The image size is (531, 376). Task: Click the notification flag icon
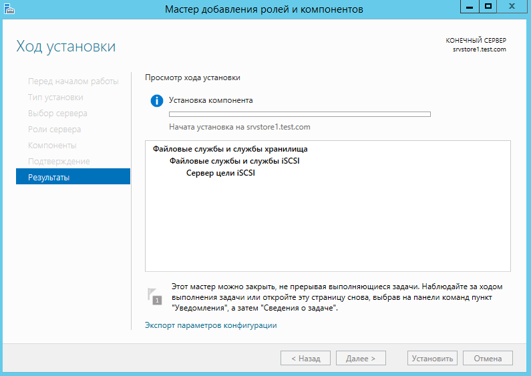point(156,295)
